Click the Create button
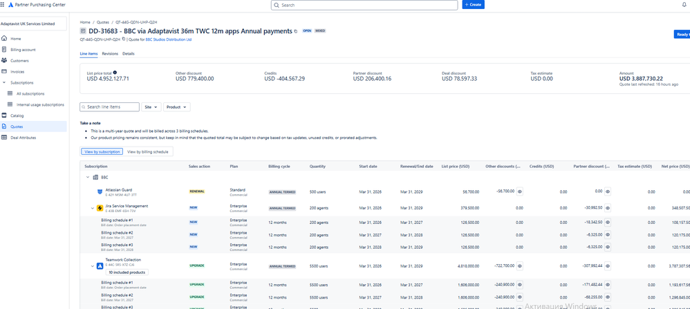 click(x=473, y=5)
